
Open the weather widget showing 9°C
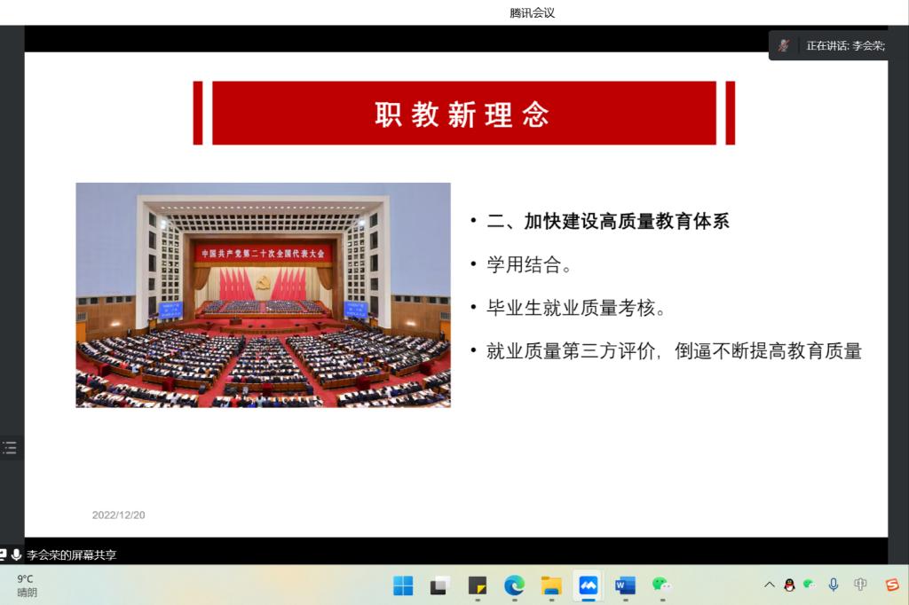click(27, 585)
